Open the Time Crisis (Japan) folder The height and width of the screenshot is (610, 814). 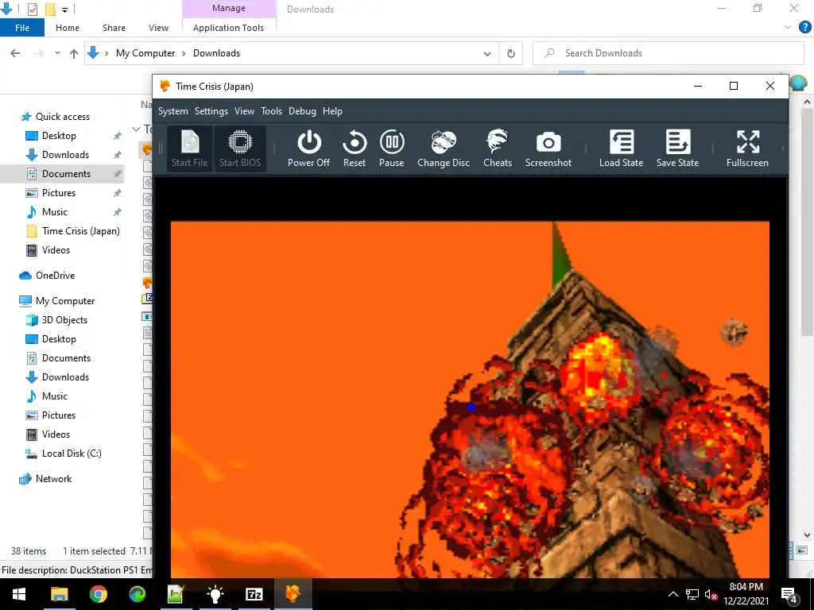80,231
